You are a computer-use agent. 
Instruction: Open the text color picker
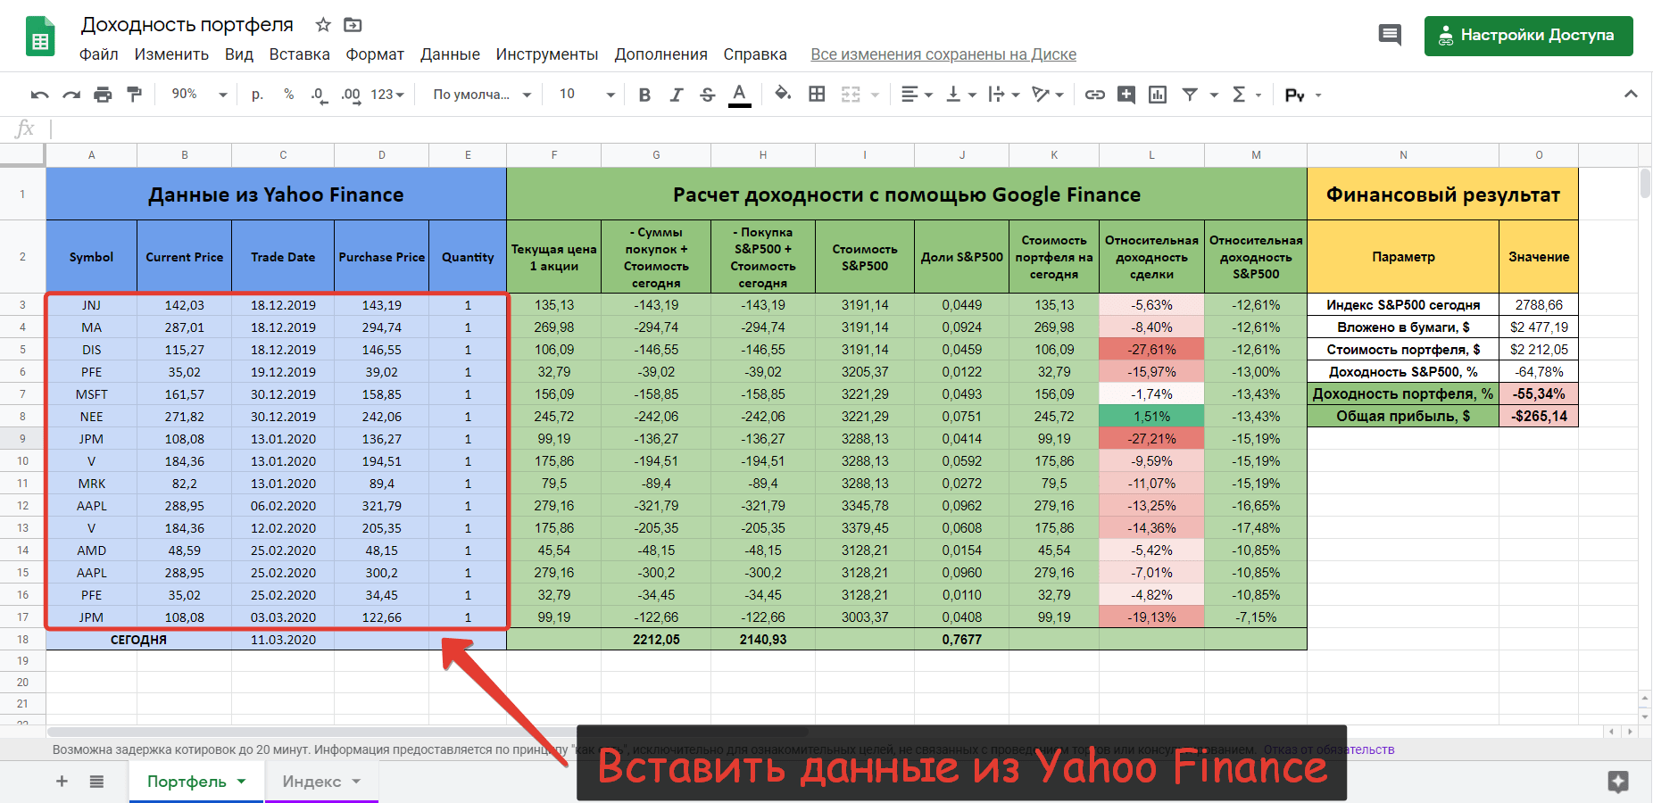coord(739,95)
